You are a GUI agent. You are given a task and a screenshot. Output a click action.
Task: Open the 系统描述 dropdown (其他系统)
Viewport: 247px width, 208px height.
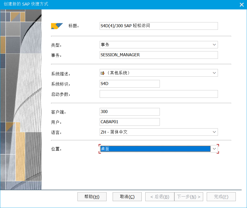point(159,73)
